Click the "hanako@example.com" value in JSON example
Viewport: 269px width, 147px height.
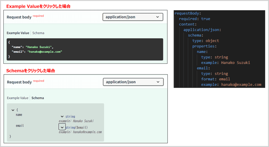coord(45,52)
